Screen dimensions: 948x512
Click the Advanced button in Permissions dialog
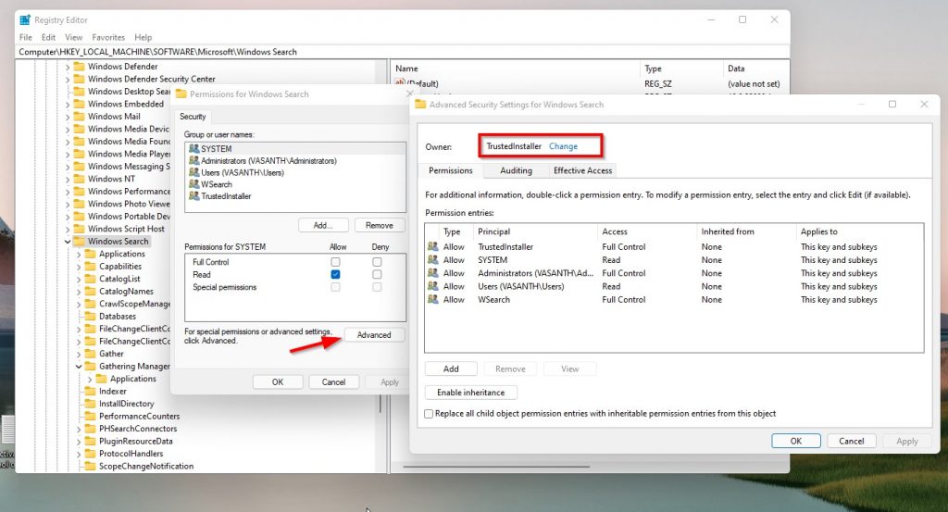click(374, 335)
